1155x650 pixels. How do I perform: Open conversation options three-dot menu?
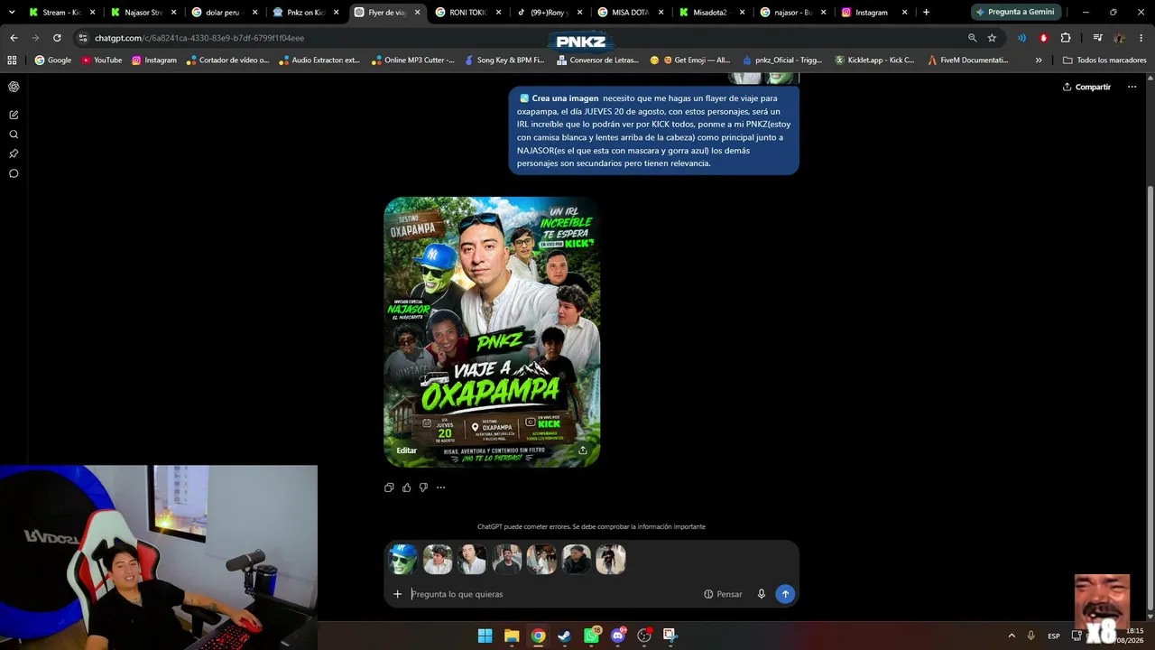click(1132, 87)
